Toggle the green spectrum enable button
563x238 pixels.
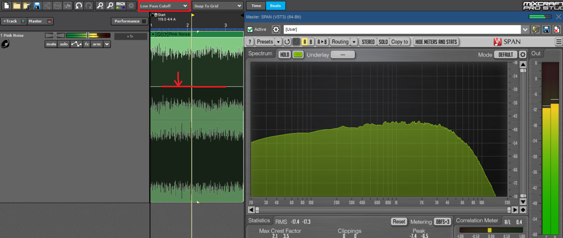tap(298, 54)
